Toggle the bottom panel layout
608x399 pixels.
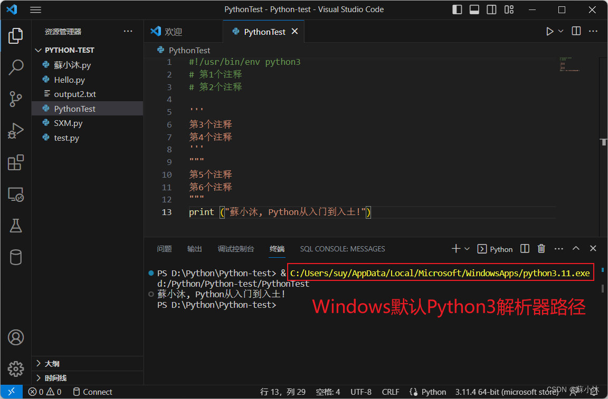click(x=474, y=9)
